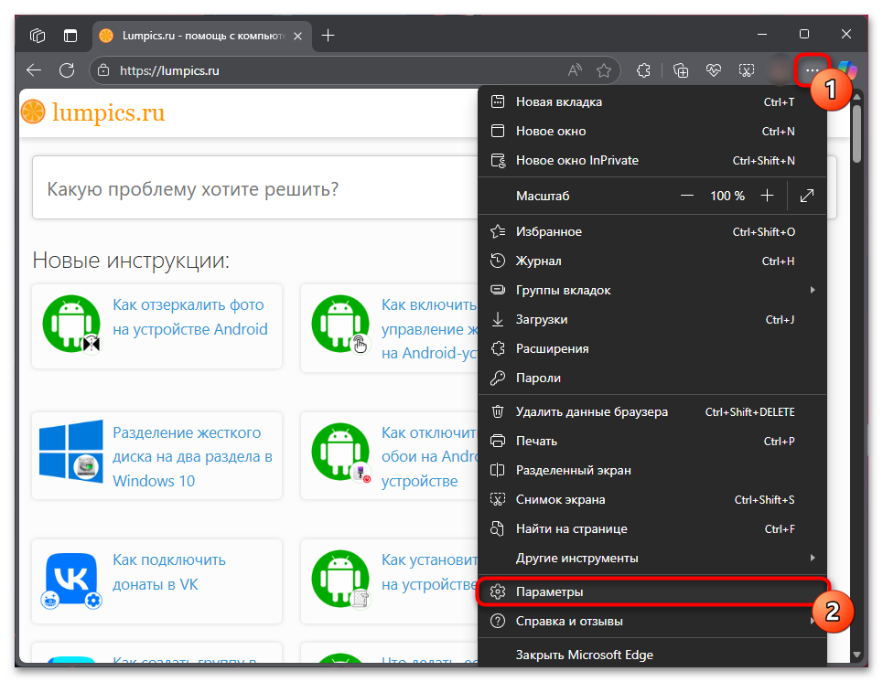Click the browser Refresh icon
The height and width of the screenshot is (682, 883).
(66, 70)
